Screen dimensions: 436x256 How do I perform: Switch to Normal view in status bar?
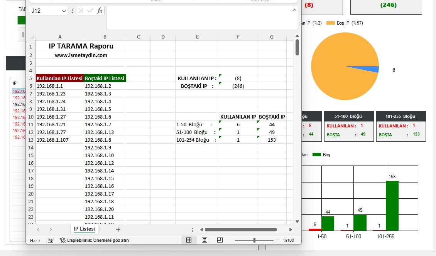189,240
